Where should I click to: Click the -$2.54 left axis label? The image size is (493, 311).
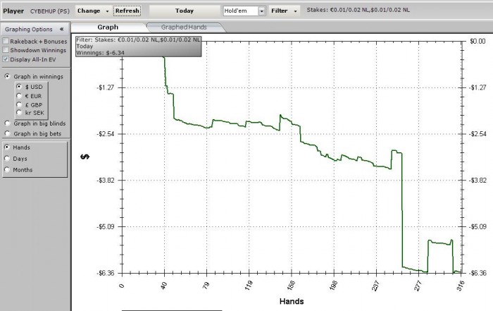[106, 134]
